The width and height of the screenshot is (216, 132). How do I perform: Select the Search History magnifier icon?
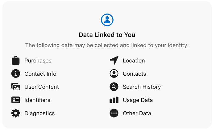114,87
